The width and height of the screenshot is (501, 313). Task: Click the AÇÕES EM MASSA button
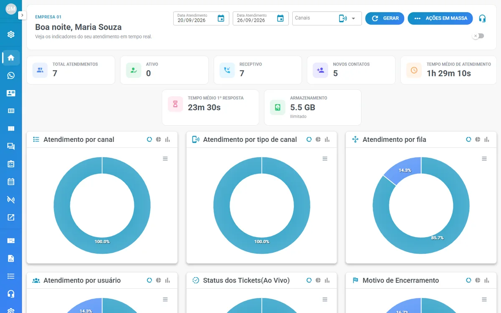(440, 18)
